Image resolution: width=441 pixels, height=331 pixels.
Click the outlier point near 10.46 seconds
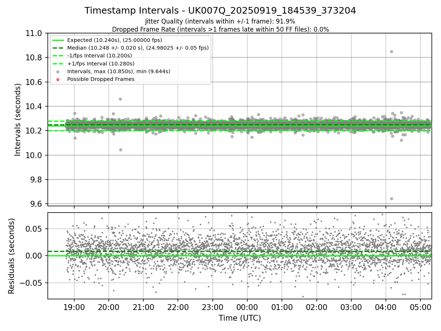[x=120, y=99]
